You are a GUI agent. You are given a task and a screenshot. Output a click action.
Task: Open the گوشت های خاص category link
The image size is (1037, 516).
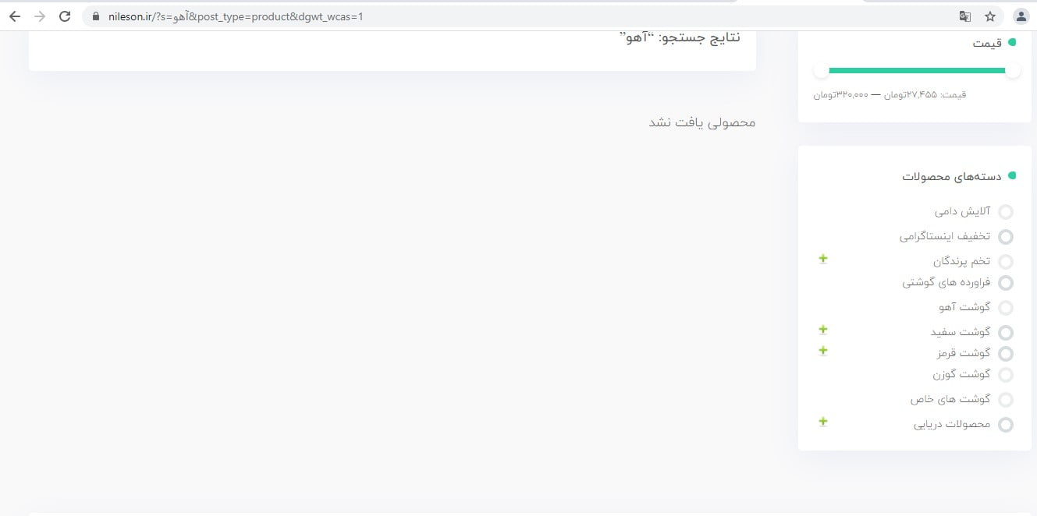coord(950,399)
